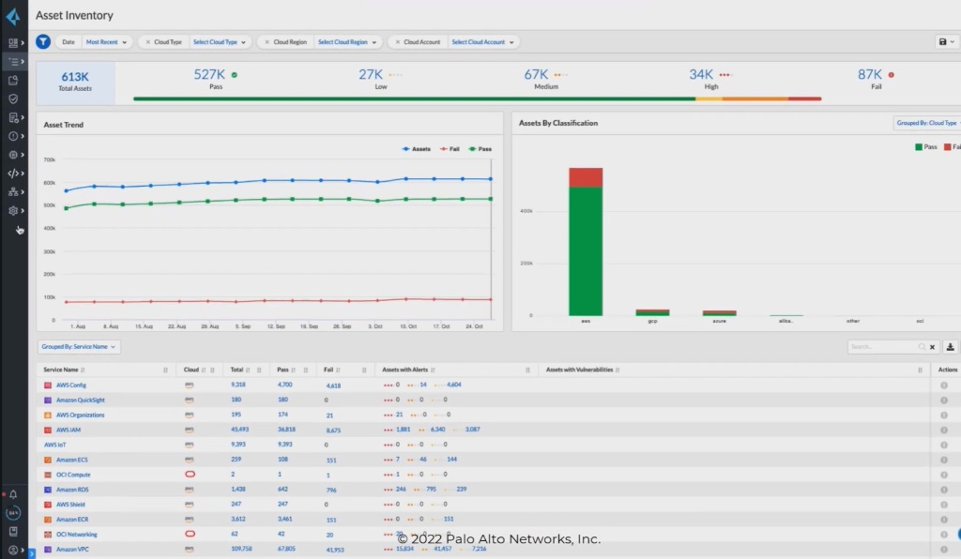
Task: Open the help book icon in sidebar
Action: coord(13,532)
